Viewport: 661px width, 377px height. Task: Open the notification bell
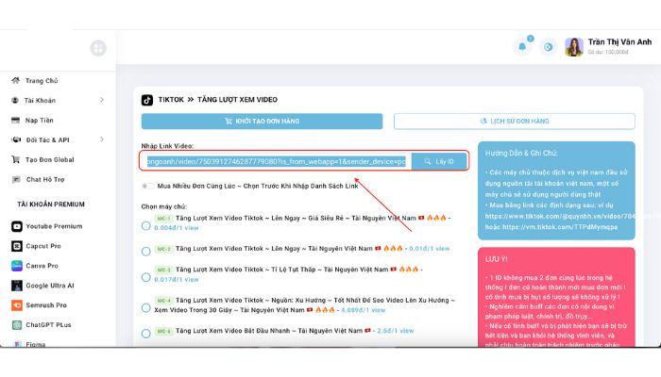[x=522, y=47]
